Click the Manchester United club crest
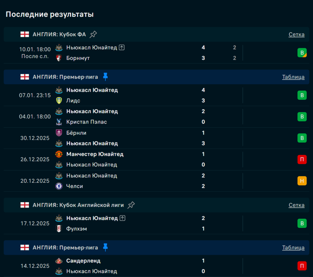This screenshot has width=313, height=277. click(x=59, y=154)
